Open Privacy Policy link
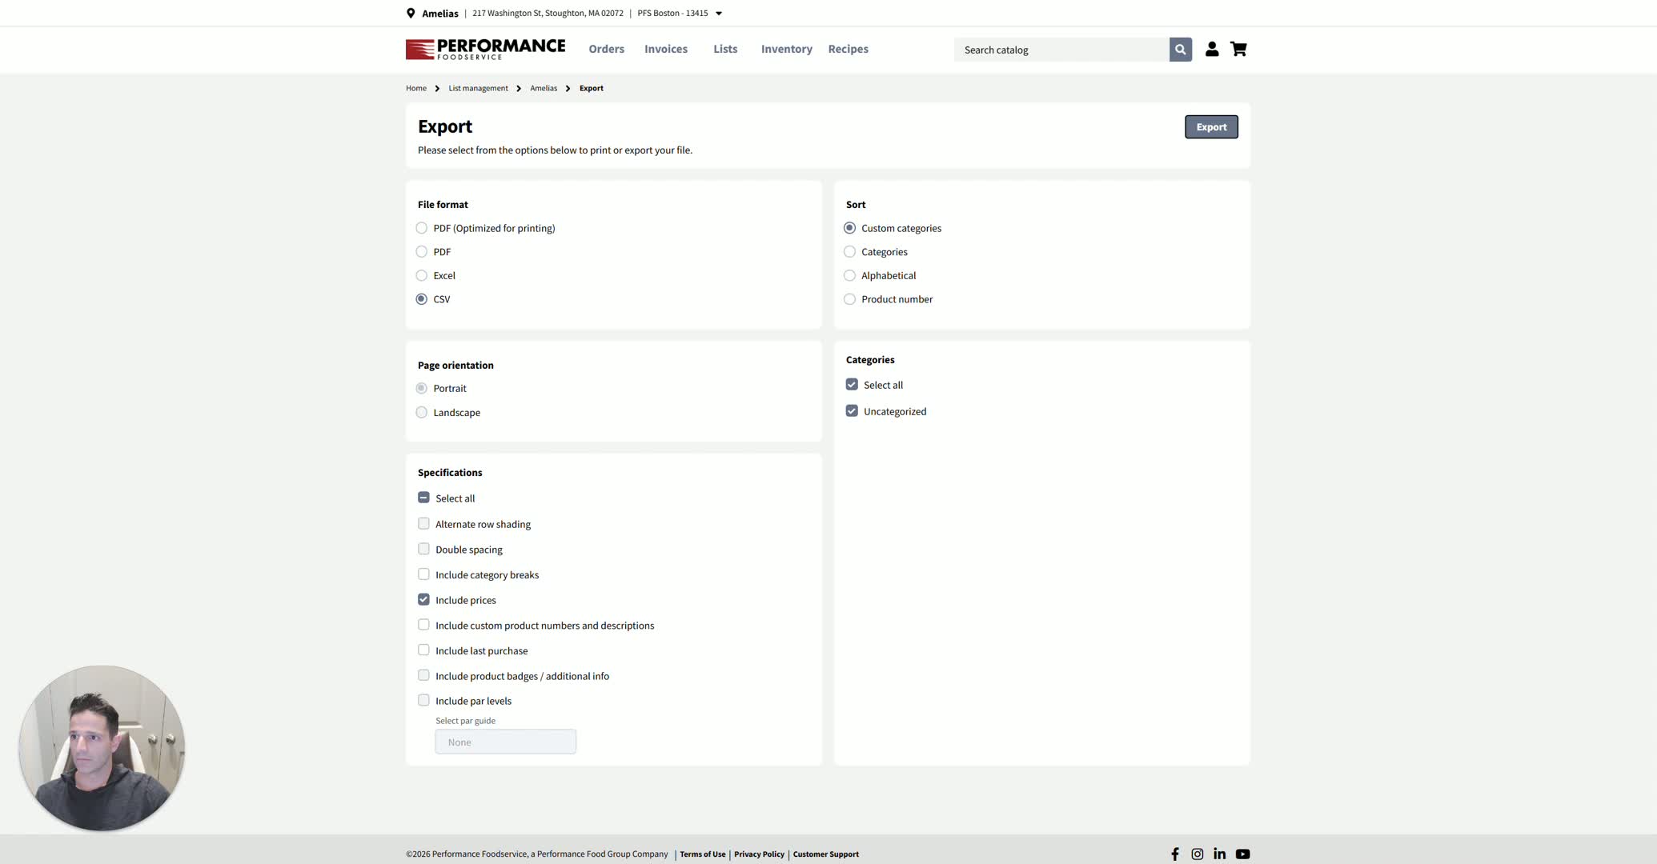This screenshot has height=864, width=1657. point(759,854)
